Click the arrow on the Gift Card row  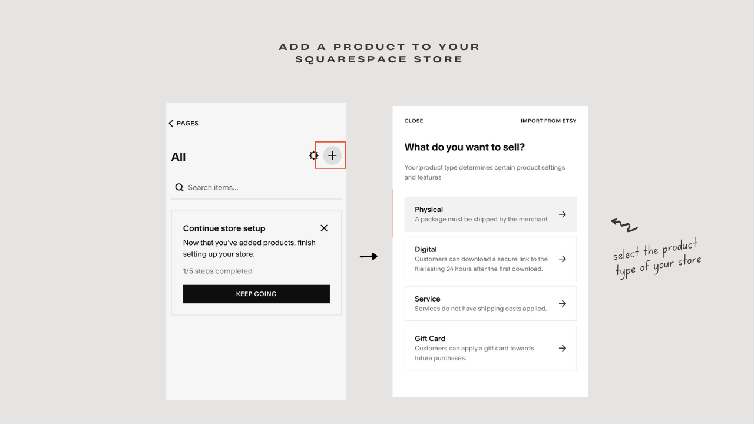coord(563,348)
